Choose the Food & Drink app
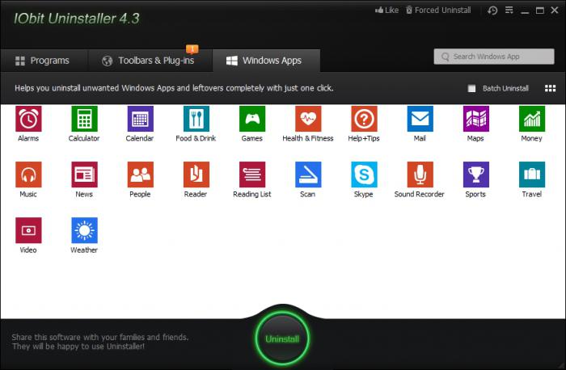 196,119
